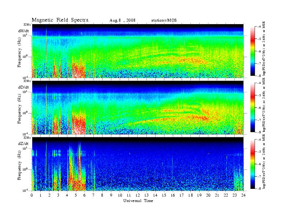Click the time tick label '16'
The image size is (290, 224).
click(173, 195)
